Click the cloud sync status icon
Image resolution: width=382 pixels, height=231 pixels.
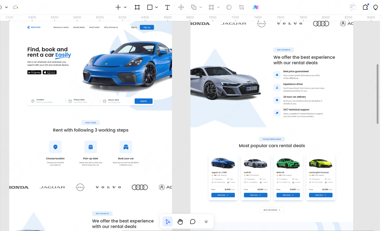15,7
